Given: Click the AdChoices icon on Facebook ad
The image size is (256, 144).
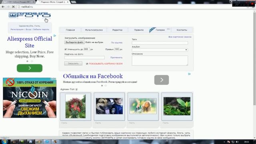Looking at the screenshot, I should point(189,74).
